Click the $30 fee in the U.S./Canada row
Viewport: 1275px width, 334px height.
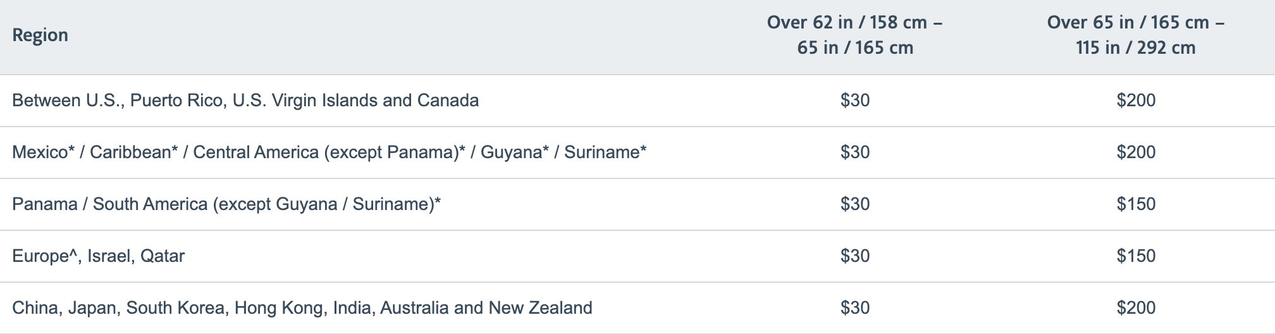coord(854,101)
